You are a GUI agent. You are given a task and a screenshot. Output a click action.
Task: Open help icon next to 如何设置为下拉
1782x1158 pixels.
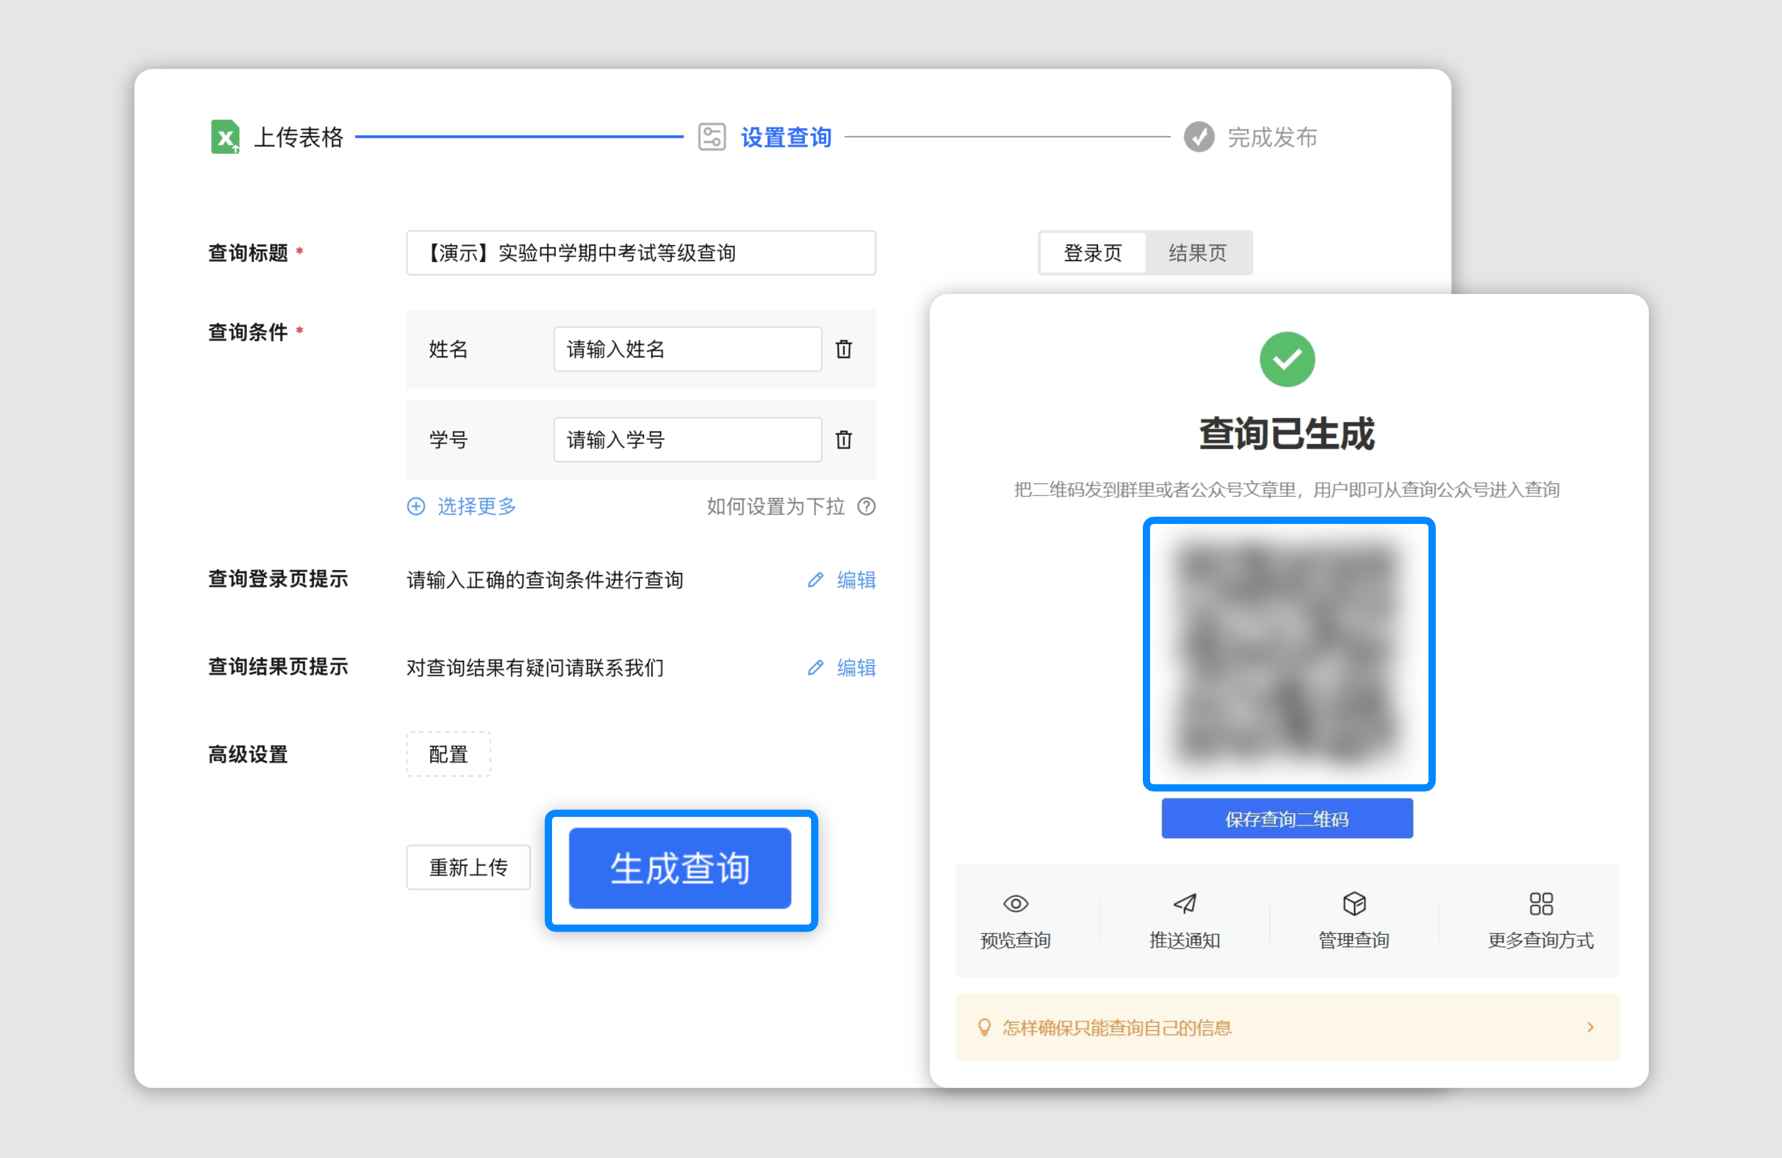click(x=866, y=507)
